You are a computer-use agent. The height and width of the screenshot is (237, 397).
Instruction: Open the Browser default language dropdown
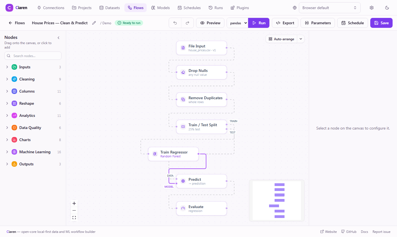(329, 8)
